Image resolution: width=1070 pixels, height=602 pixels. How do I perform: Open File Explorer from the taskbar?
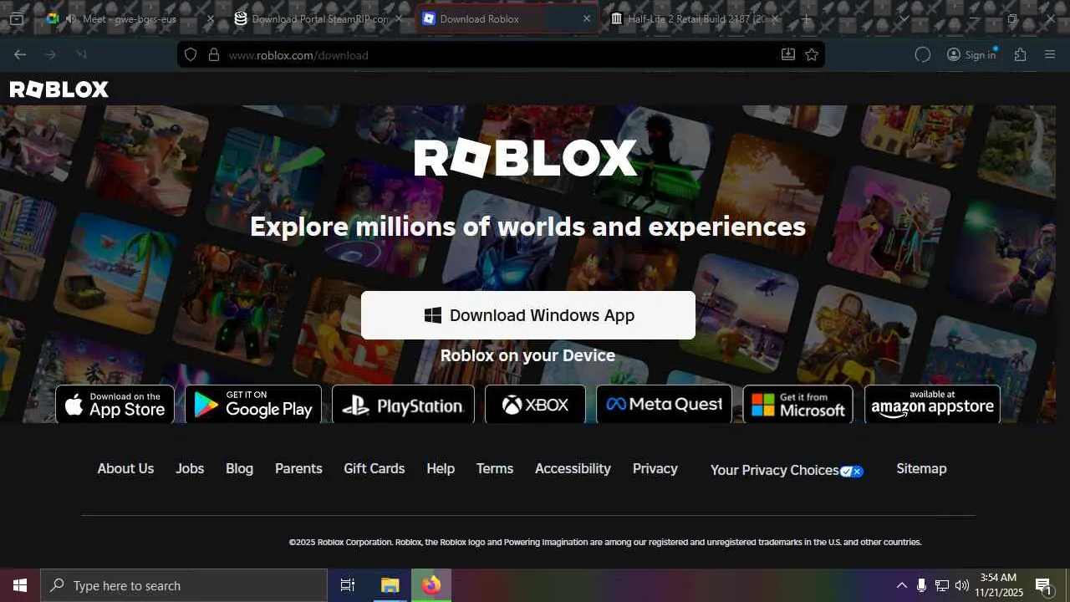click(x=390, y=585)
